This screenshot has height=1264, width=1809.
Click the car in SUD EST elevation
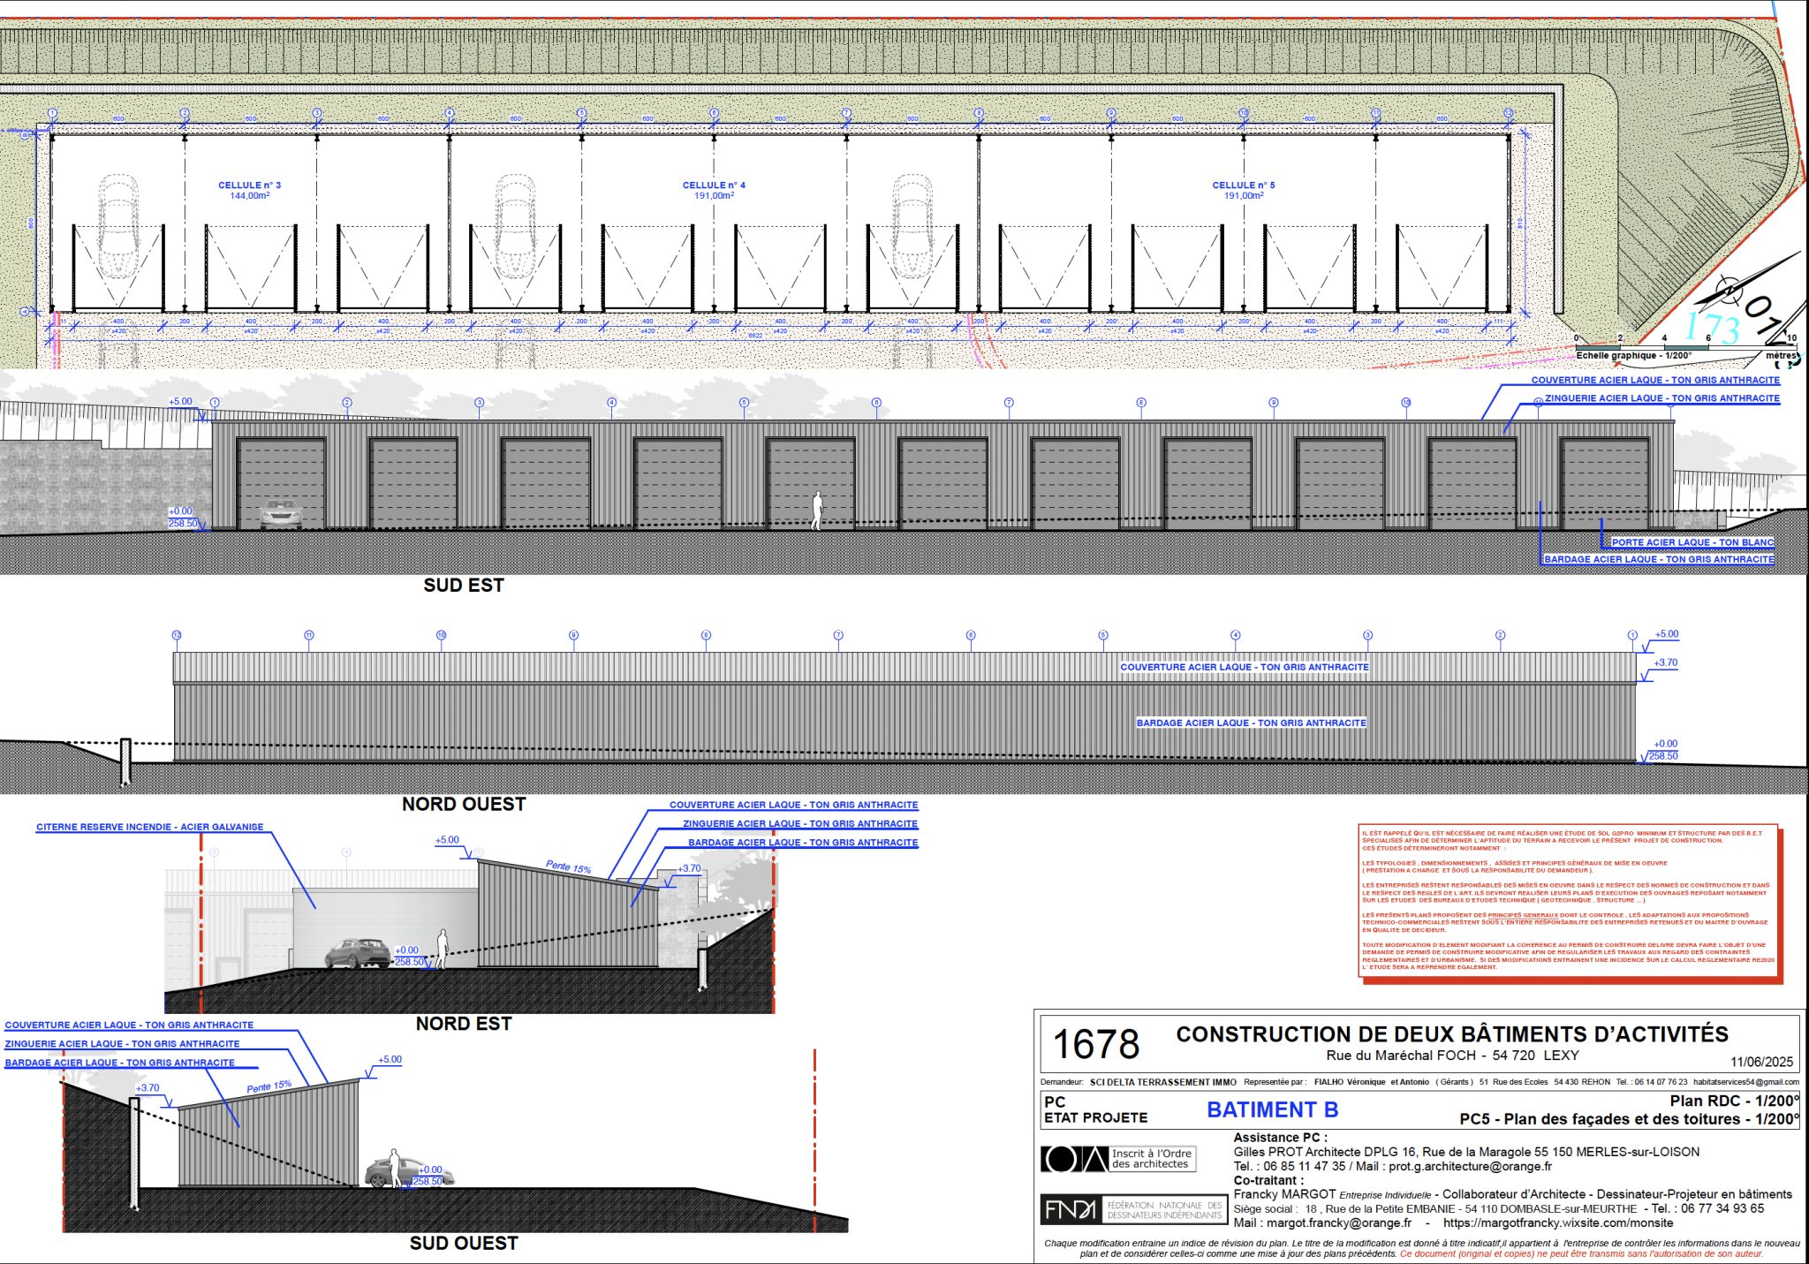coord(281,514)
